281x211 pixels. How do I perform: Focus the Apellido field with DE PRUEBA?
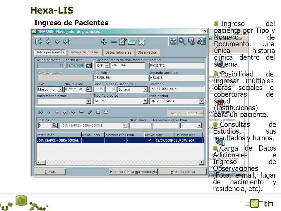[121, 78]
